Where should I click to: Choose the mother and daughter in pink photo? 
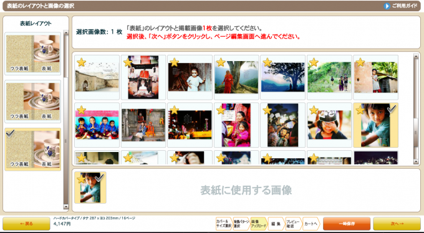tap(236, 125)
